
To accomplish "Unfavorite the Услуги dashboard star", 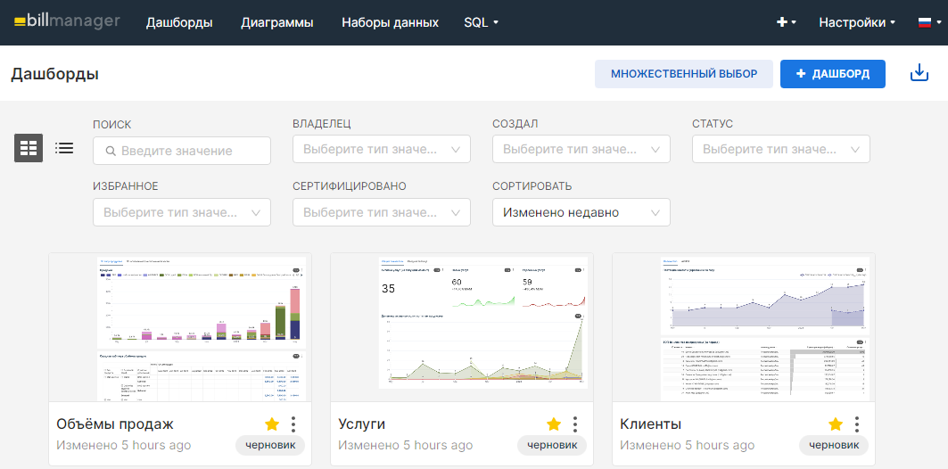I will (554, 424).
